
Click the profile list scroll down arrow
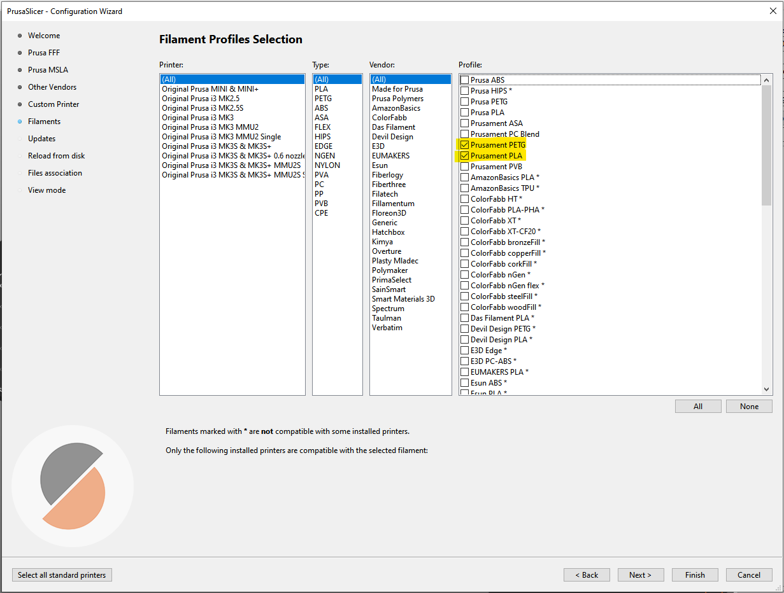[x=766, y=389]
